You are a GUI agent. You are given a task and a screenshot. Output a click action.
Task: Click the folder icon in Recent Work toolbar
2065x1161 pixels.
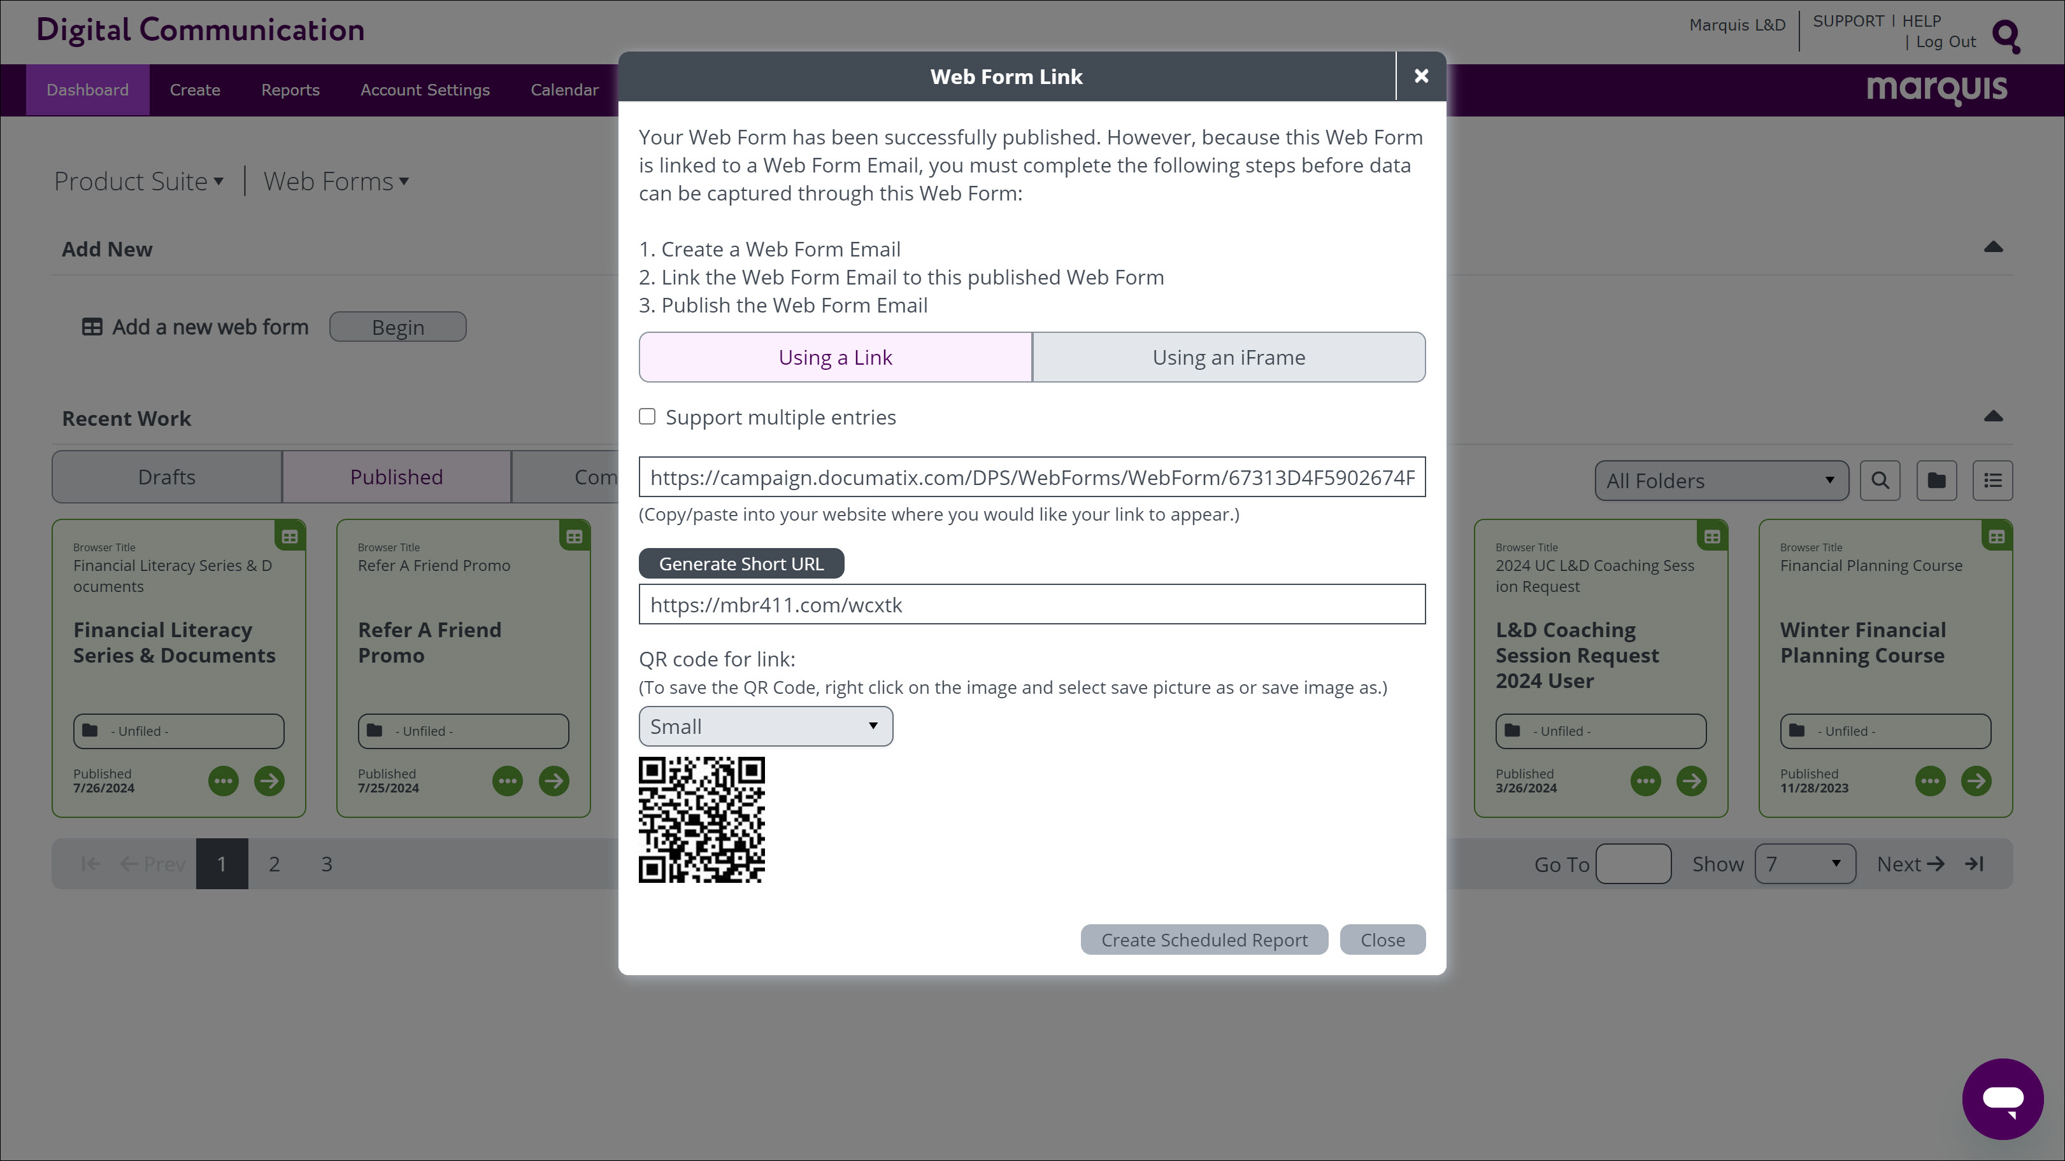tap(1937, 481)
